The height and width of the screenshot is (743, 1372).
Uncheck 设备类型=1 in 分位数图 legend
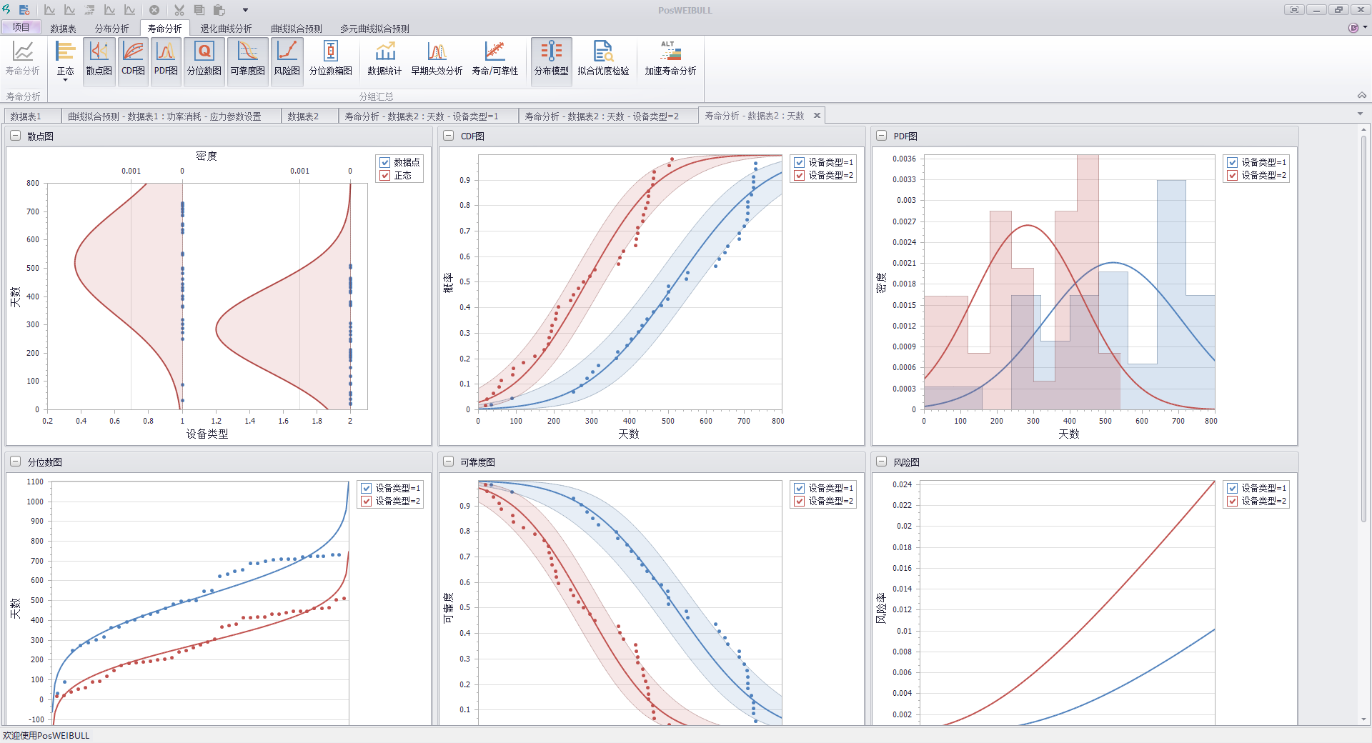pos(367,488)
